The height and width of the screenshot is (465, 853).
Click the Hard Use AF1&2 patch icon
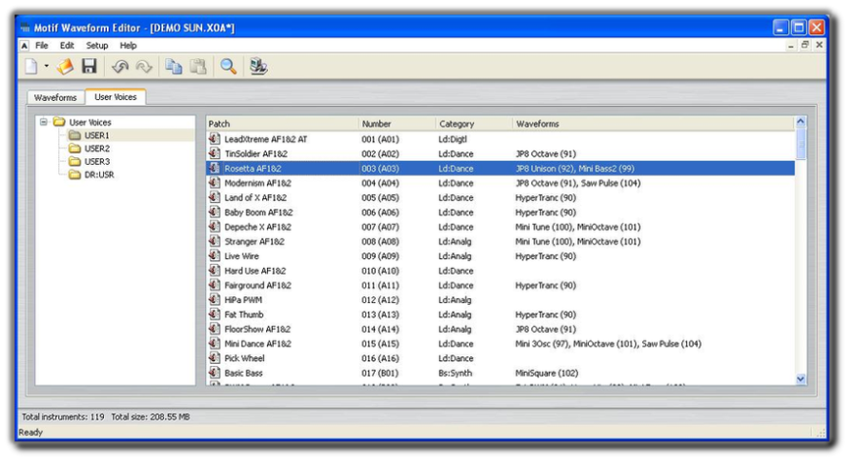point(215,270)
